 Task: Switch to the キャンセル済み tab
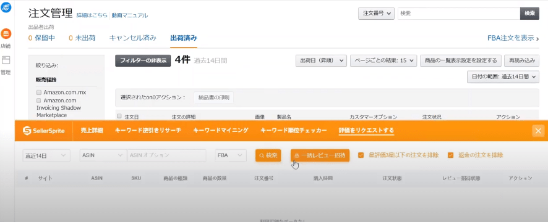tap(133, 38)
